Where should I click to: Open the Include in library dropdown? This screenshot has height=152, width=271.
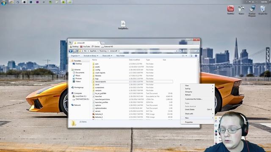[x=91, y=56]
